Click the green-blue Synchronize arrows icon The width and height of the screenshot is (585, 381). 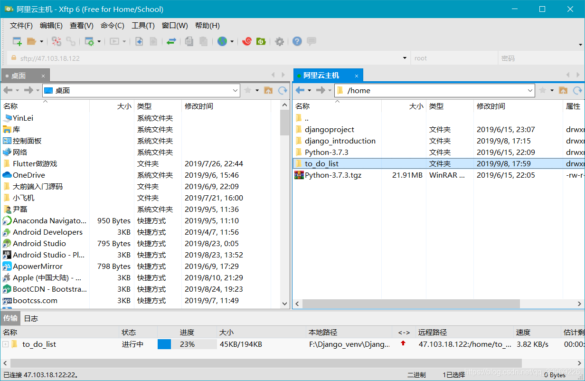(171, 42)
